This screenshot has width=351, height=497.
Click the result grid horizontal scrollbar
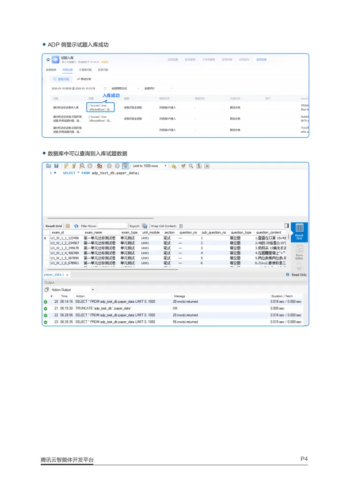click(112, 270)
